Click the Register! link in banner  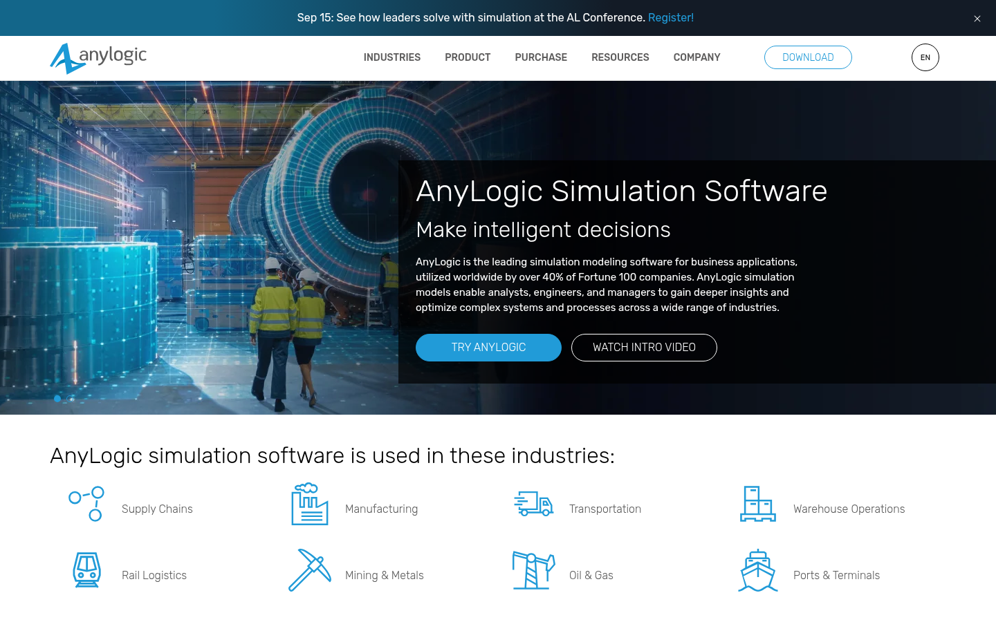[671, 18]
